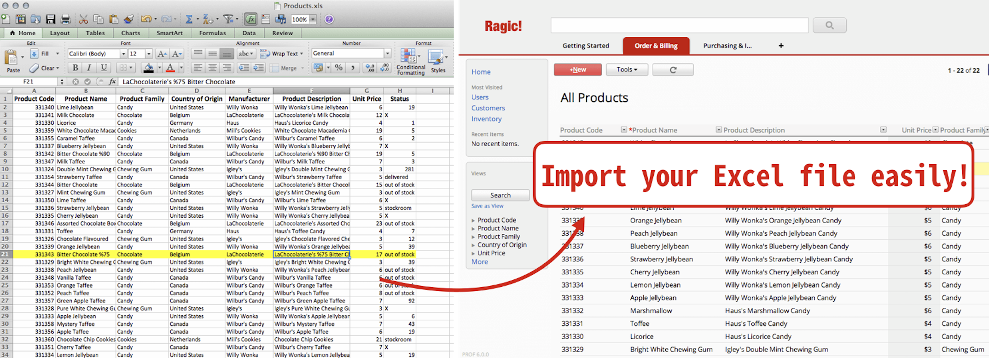
Task: Open the 100% zoom dropdown
Action: click(313, 19)
